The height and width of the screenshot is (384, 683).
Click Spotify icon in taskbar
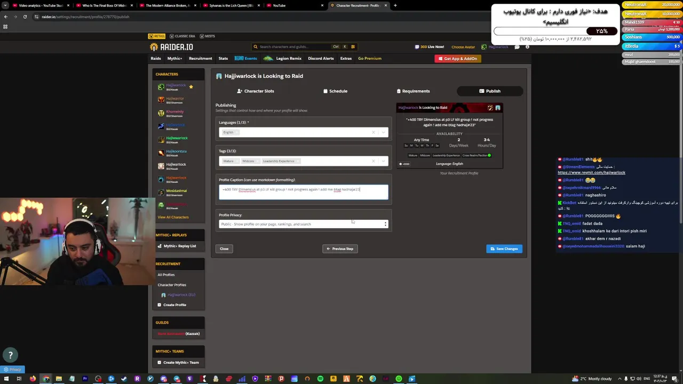320,379
